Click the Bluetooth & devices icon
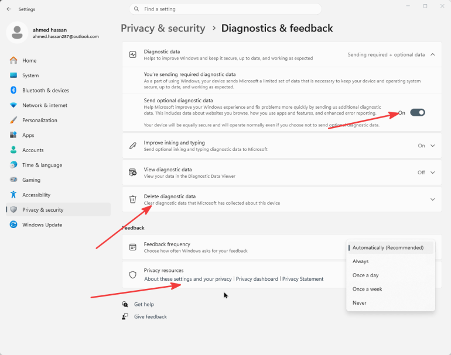The image size is (451, 355). point(13,90)
